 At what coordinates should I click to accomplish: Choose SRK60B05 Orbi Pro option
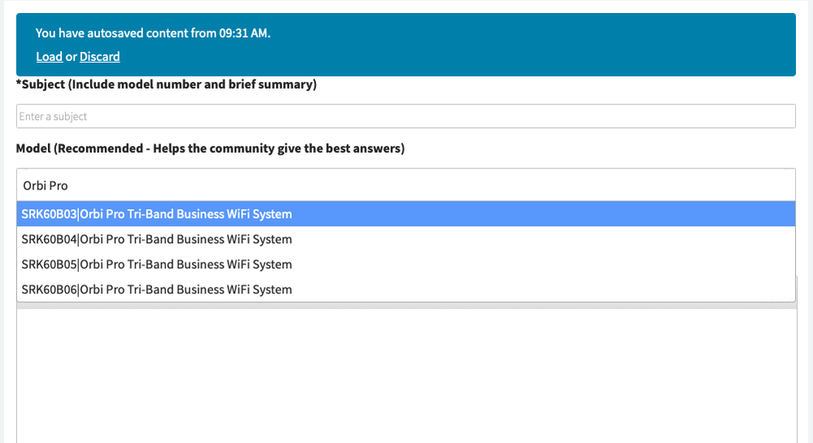click(406, 264)
